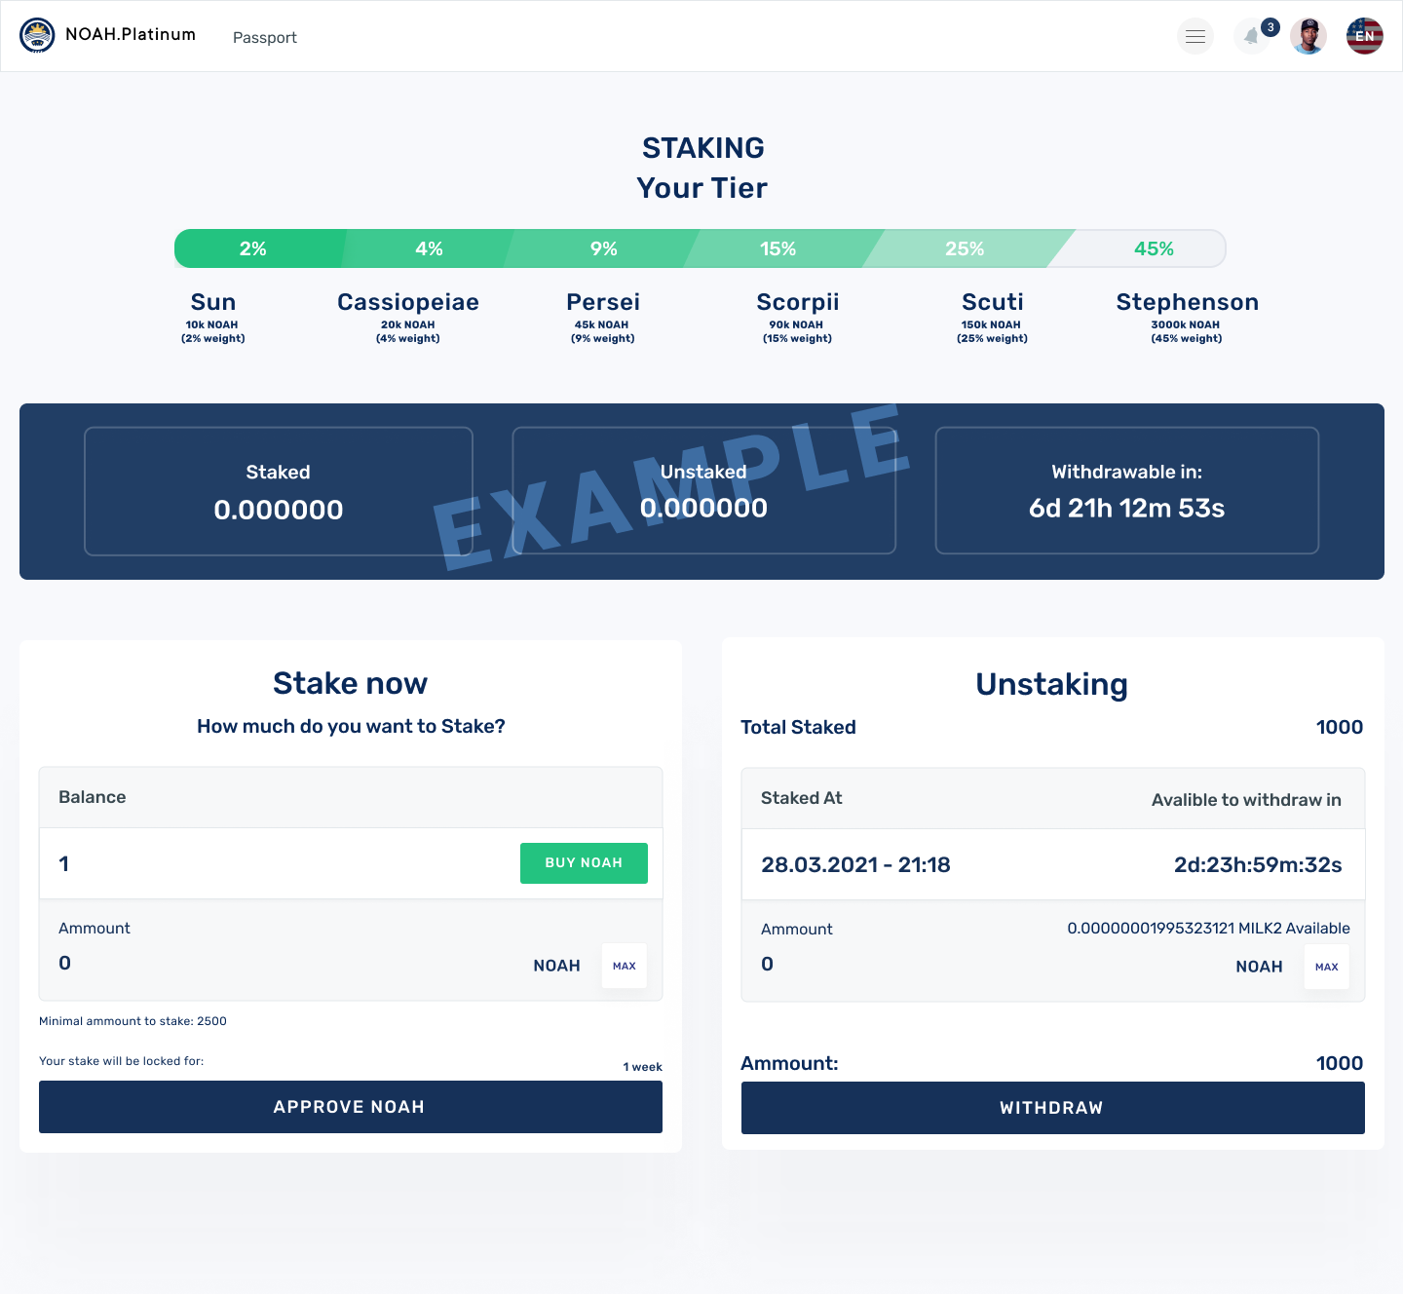
Task: Click the Staked At column header
Action: (x=802, y=798)
